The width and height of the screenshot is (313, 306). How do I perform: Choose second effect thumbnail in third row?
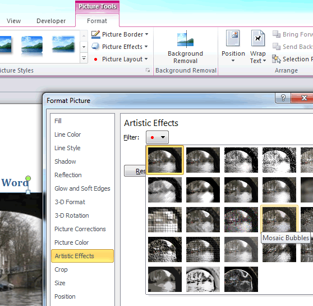[203, 220]
